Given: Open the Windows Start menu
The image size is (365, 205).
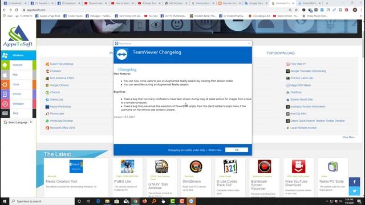Looking at the screenshot, I should point(5,201).
